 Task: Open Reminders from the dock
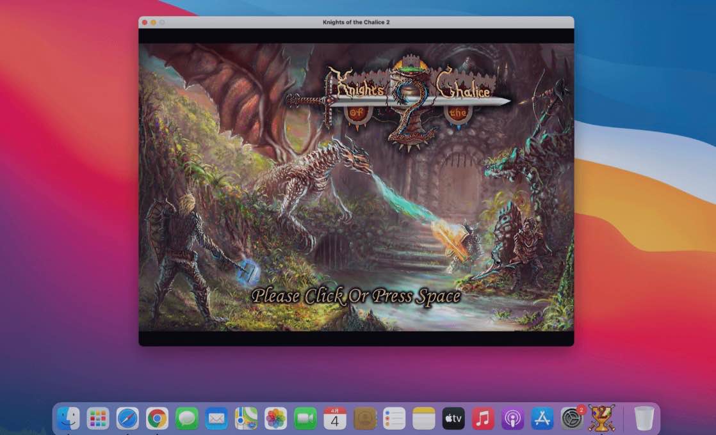coord(394,418)
